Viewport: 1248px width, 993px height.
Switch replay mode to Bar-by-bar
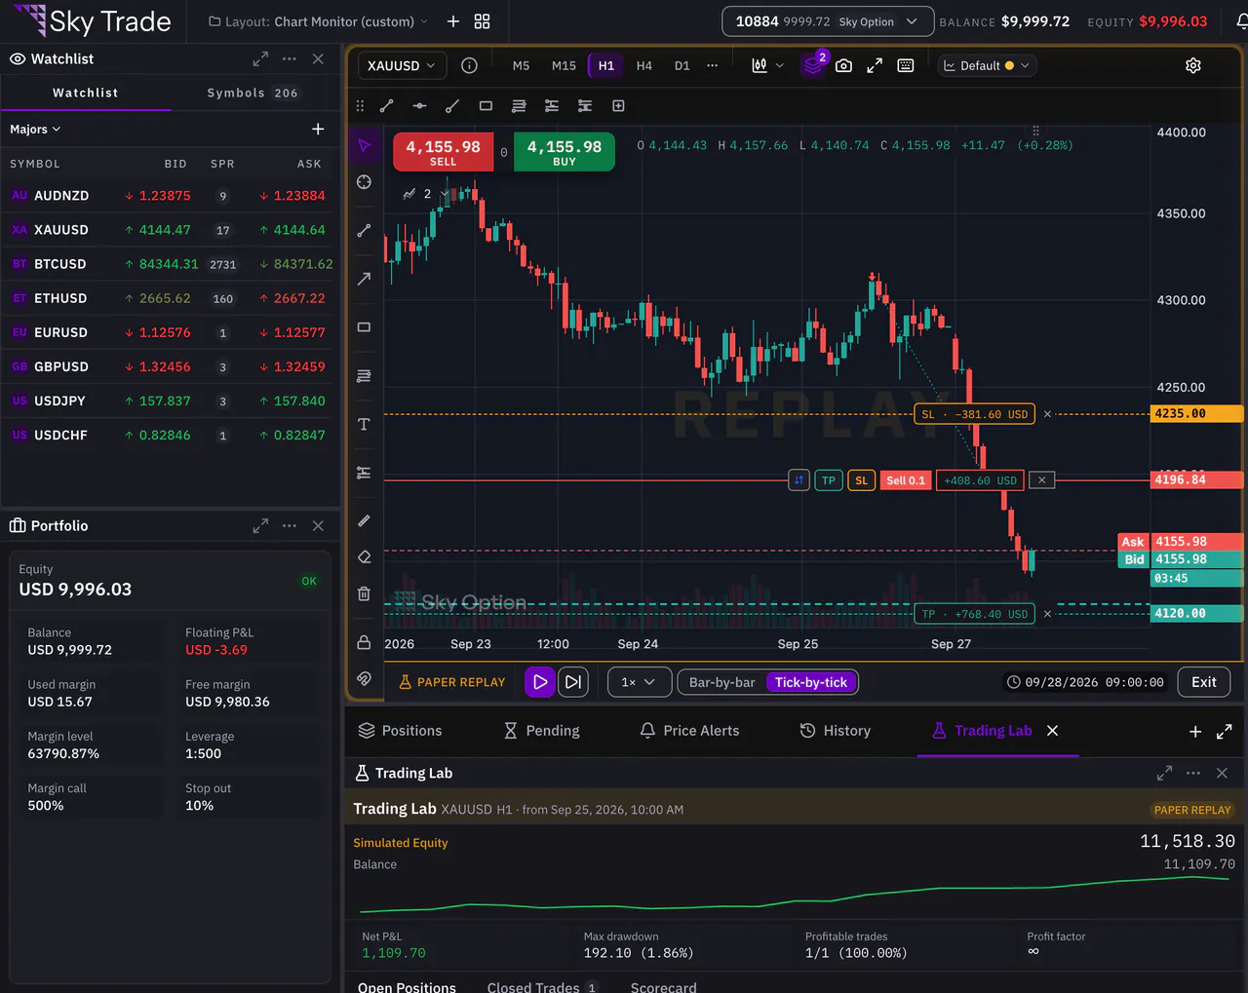click(x=722, y=682)
